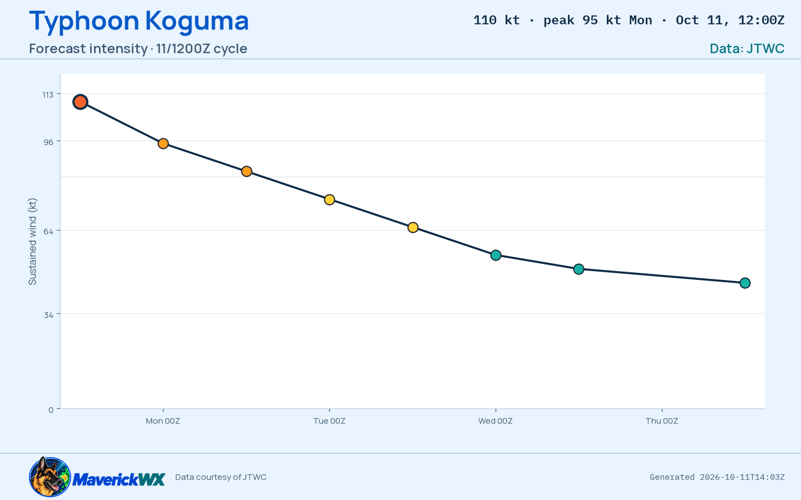Click the teal point between Wed and Thu 00Z
The image size is (801, 500).
[578, 269]
